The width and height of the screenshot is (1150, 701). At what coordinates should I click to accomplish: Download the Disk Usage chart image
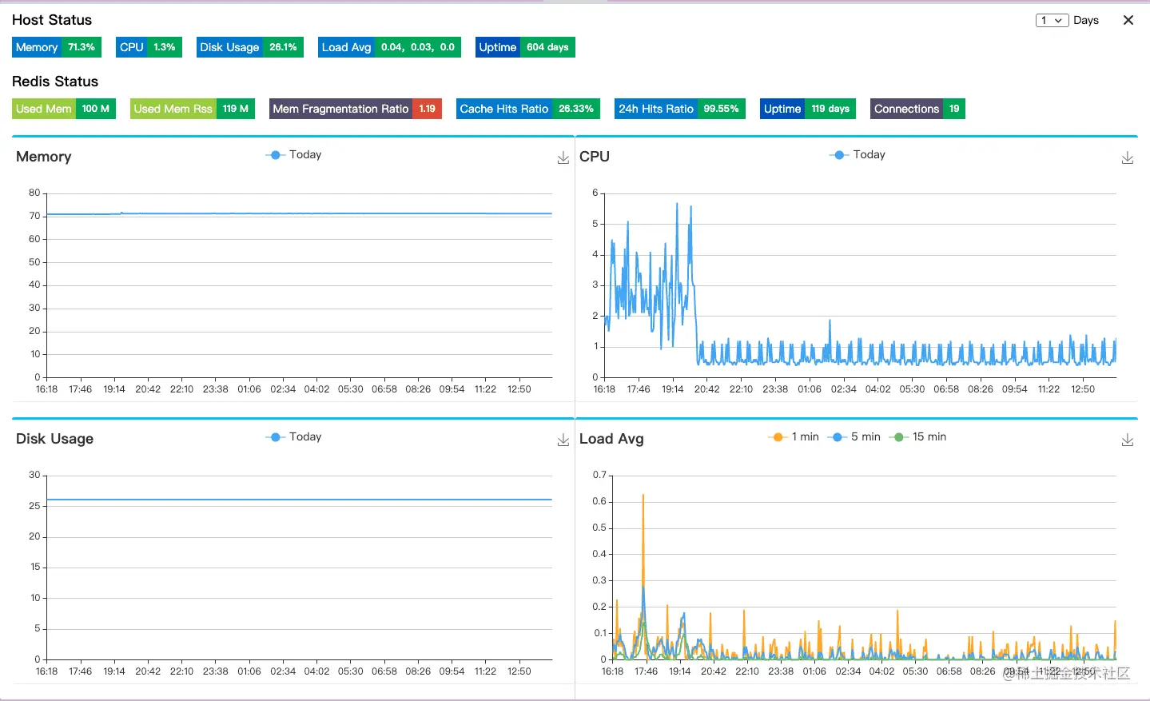[x=563, y=440]
